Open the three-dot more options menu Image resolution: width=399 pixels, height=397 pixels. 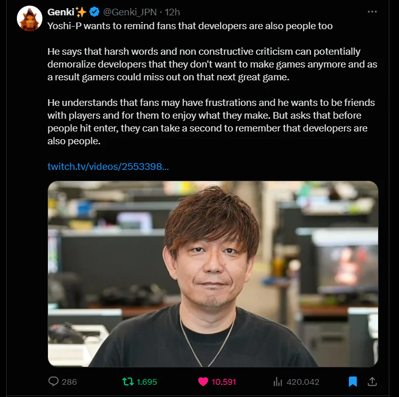point(372,12)
